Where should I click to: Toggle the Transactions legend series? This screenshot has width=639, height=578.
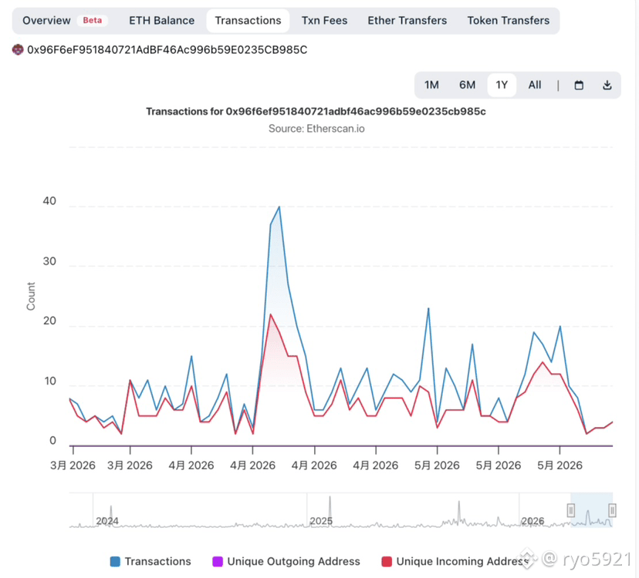150,561
